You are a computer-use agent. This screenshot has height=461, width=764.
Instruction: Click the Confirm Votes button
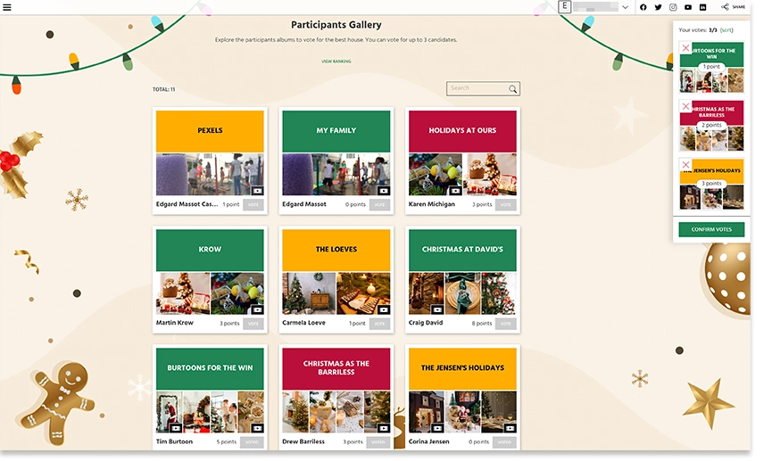[711, 229]
